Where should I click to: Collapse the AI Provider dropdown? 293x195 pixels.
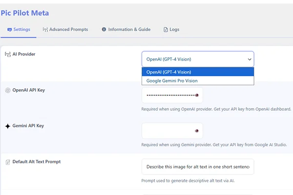(x=198, y=59)
